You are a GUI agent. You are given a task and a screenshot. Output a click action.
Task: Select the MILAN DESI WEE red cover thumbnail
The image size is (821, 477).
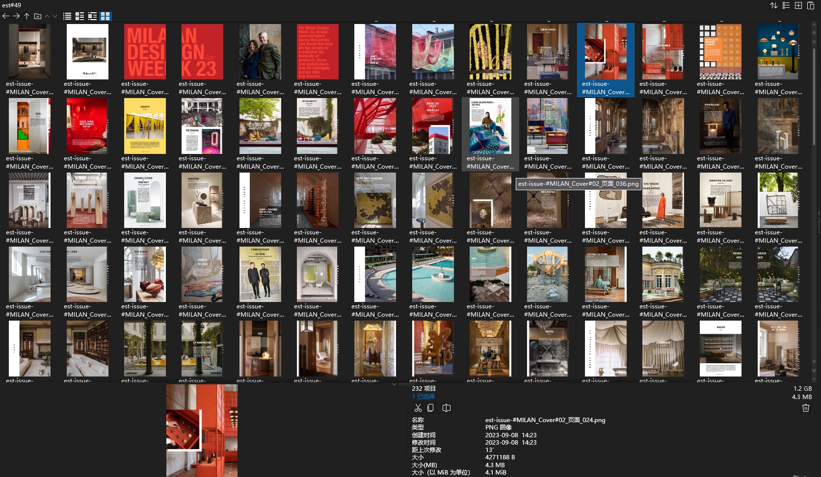145,52
